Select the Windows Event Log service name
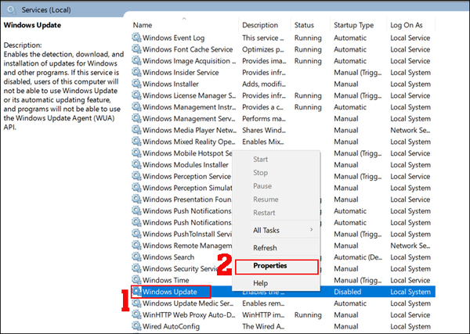 173,38
